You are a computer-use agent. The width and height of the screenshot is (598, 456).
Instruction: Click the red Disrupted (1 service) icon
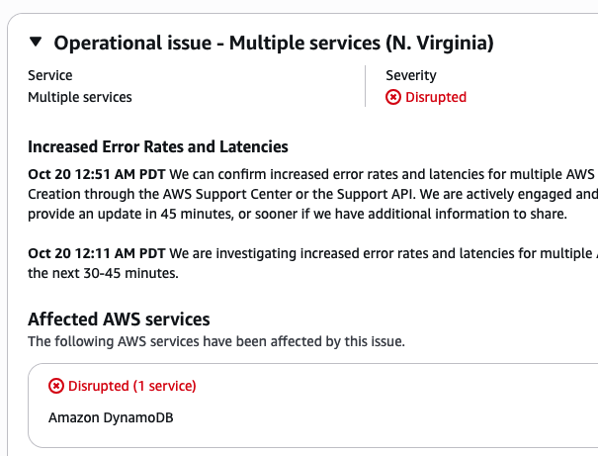pyautogui.click(x=56, y=386)
